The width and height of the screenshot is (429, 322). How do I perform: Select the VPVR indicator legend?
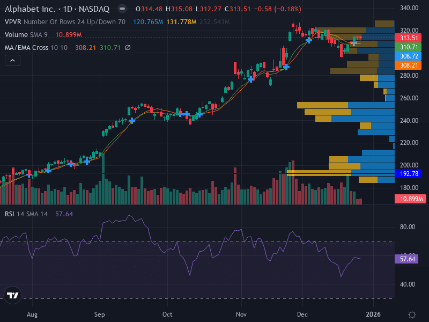coord(65,22)
